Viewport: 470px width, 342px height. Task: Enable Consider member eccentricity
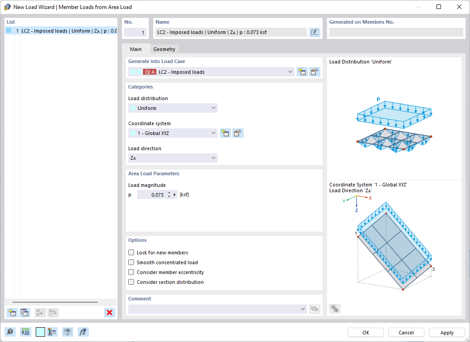click(131, 272)
